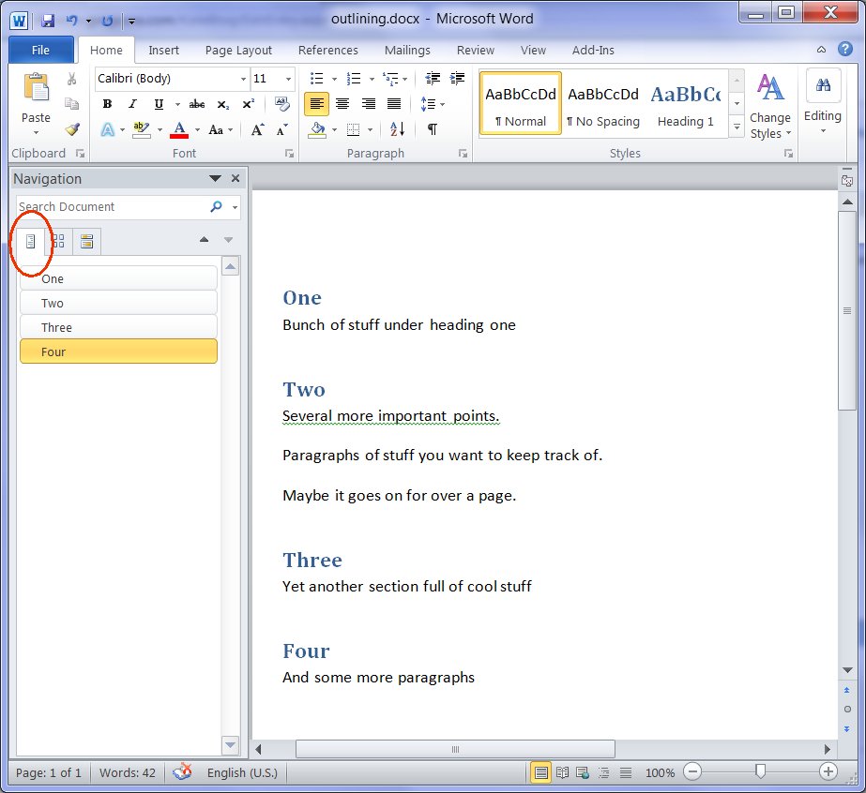This screenshot has width=866, height=793.
Task: Shrink font size with the small A
Action: tap(281, 129)
